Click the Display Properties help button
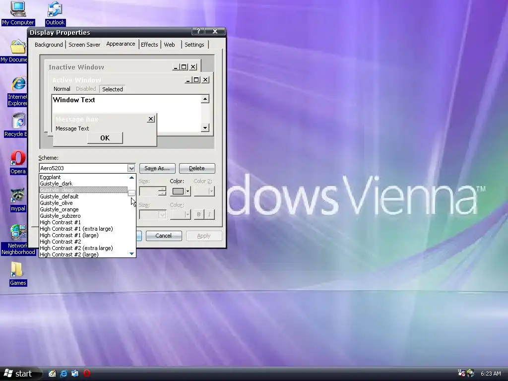 tap(198, 31)
